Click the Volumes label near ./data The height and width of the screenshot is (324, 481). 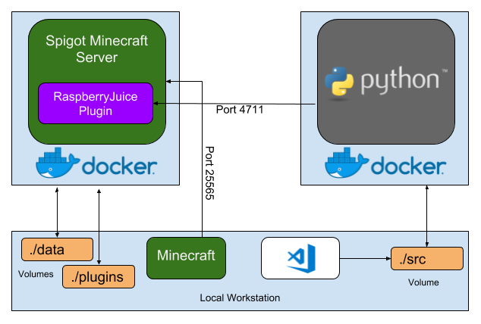(x=36, y=274)
